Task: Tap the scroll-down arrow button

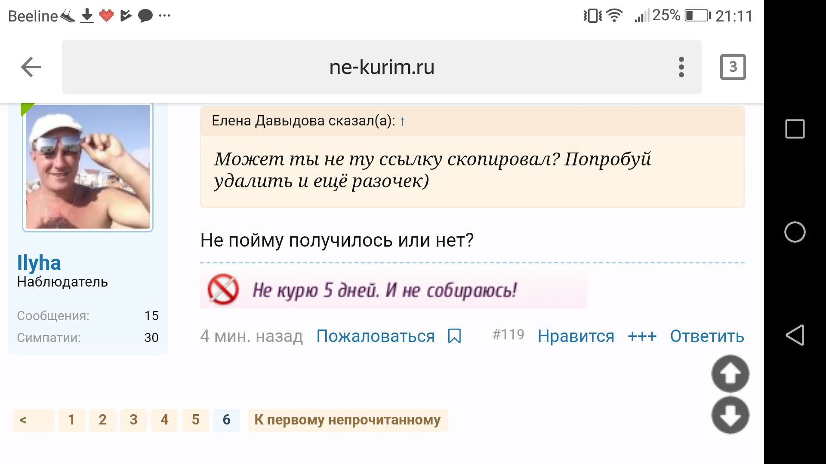Action: (x=731, y=416)
